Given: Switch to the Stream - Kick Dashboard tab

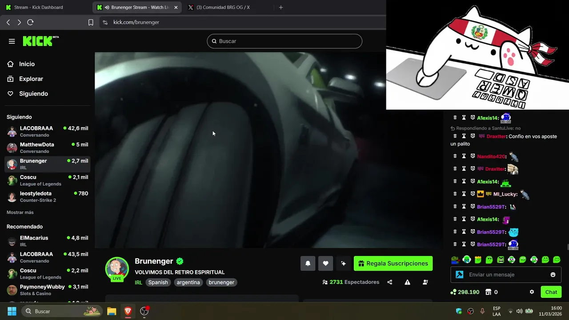Looking at the screenshot, I should click(46, 7).
